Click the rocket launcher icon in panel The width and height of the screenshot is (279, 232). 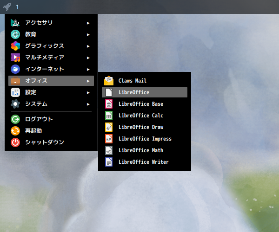tap(7, 7)
